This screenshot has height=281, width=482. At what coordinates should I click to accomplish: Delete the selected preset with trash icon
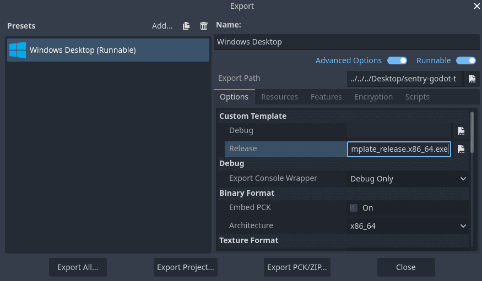[x=204, y=26]
